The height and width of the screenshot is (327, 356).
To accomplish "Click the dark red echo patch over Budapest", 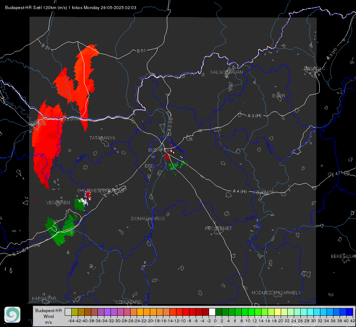I will (167, 157).
